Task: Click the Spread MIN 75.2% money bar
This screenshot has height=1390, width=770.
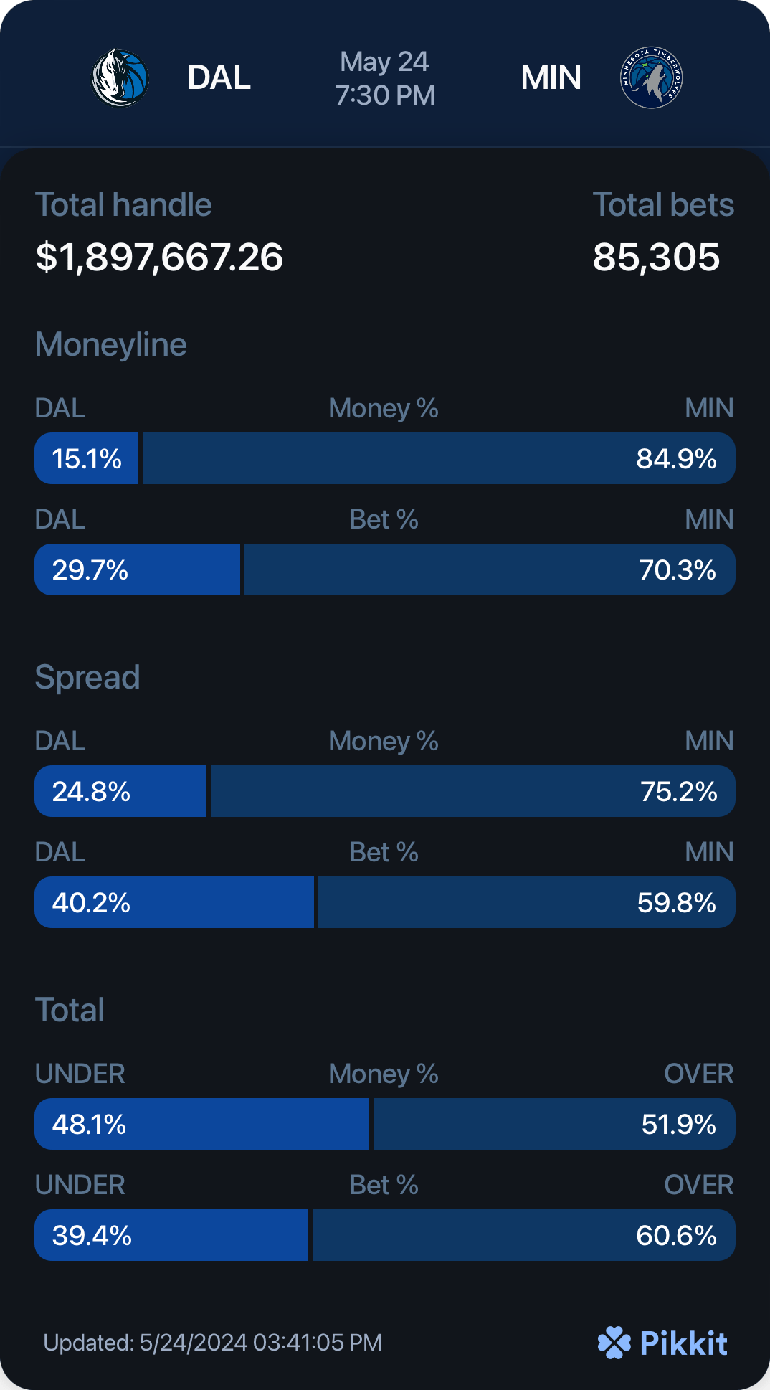Action: click(x=472, y=791)
